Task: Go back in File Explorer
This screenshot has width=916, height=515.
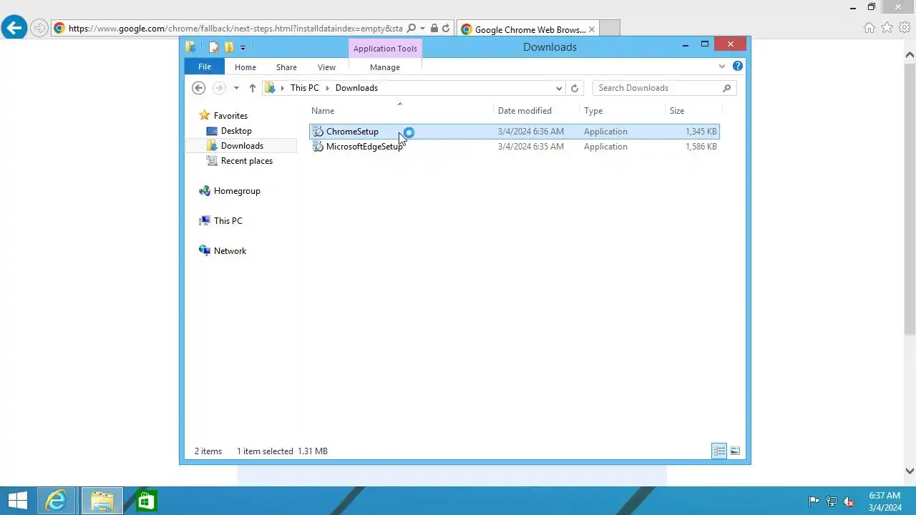Action: point(199,88)
